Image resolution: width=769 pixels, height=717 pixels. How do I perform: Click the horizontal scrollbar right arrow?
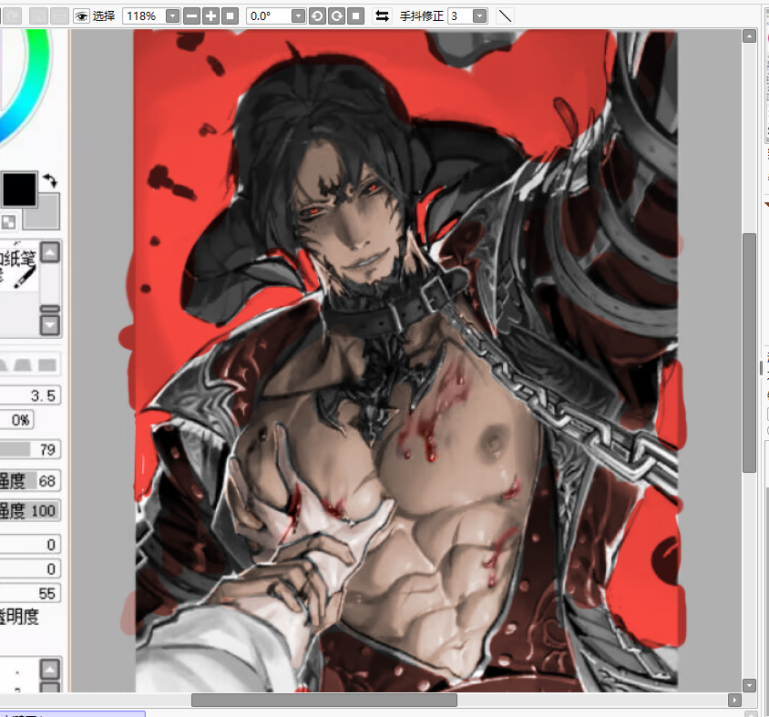(734, 700)
